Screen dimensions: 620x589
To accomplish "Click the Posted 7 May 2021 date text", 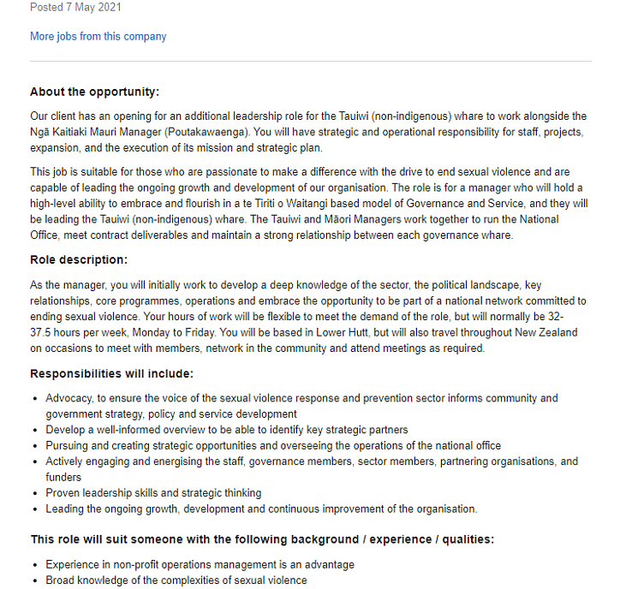I will [x=75, y=8].
